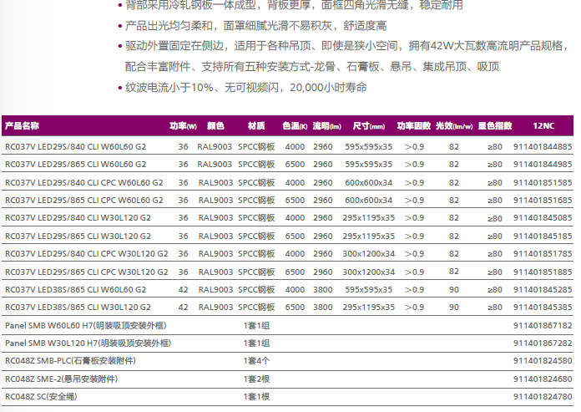Select the 12NC column header

(543, 126)
